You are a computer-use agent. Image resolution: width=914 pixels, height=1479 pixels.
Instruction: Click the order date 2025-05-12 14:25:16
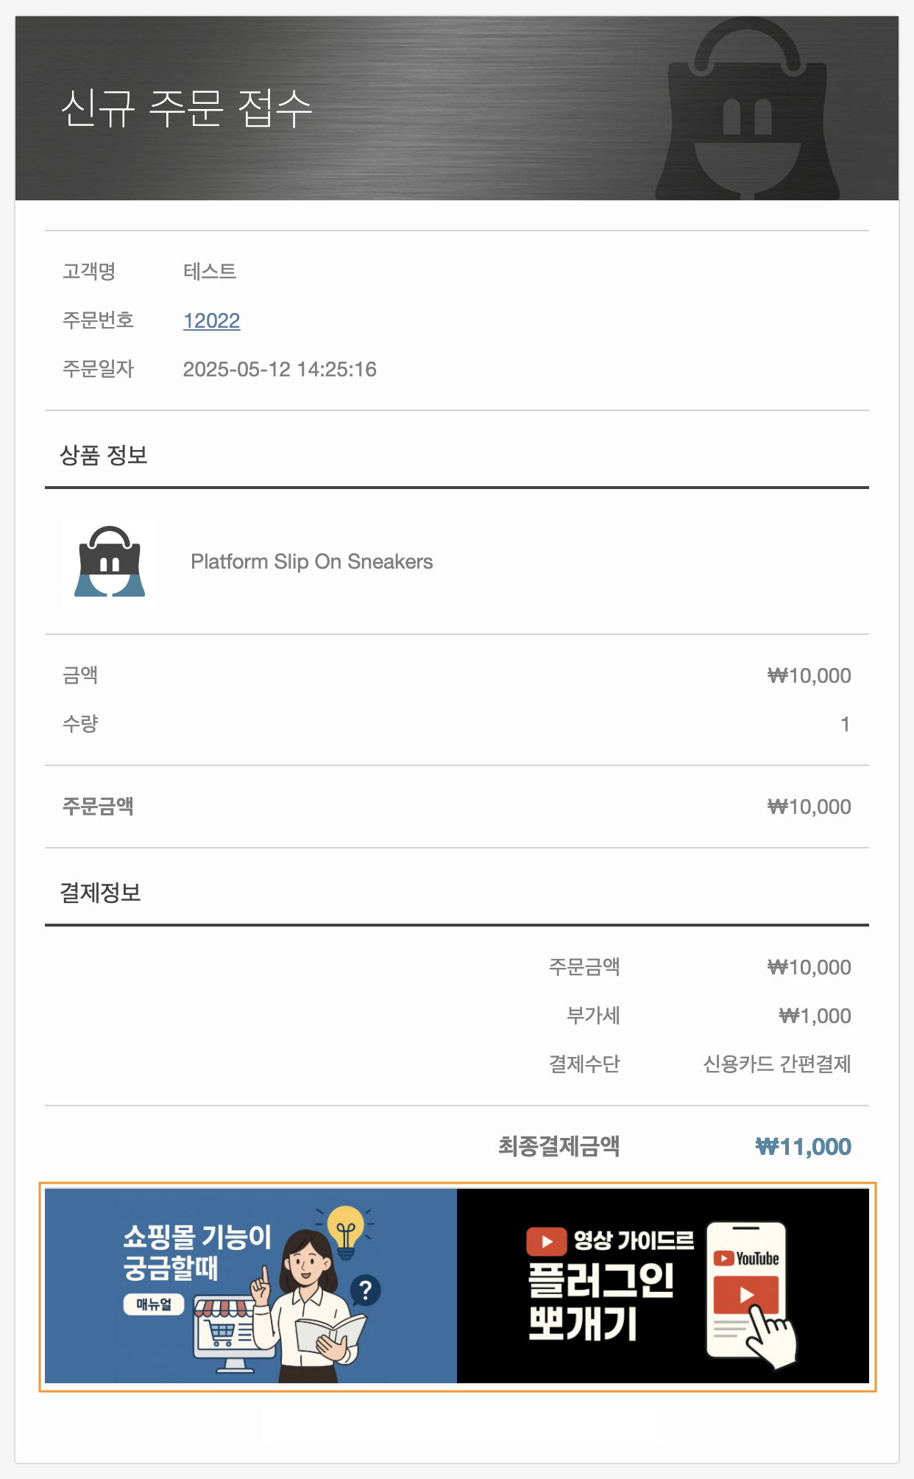tap(280, 370)
